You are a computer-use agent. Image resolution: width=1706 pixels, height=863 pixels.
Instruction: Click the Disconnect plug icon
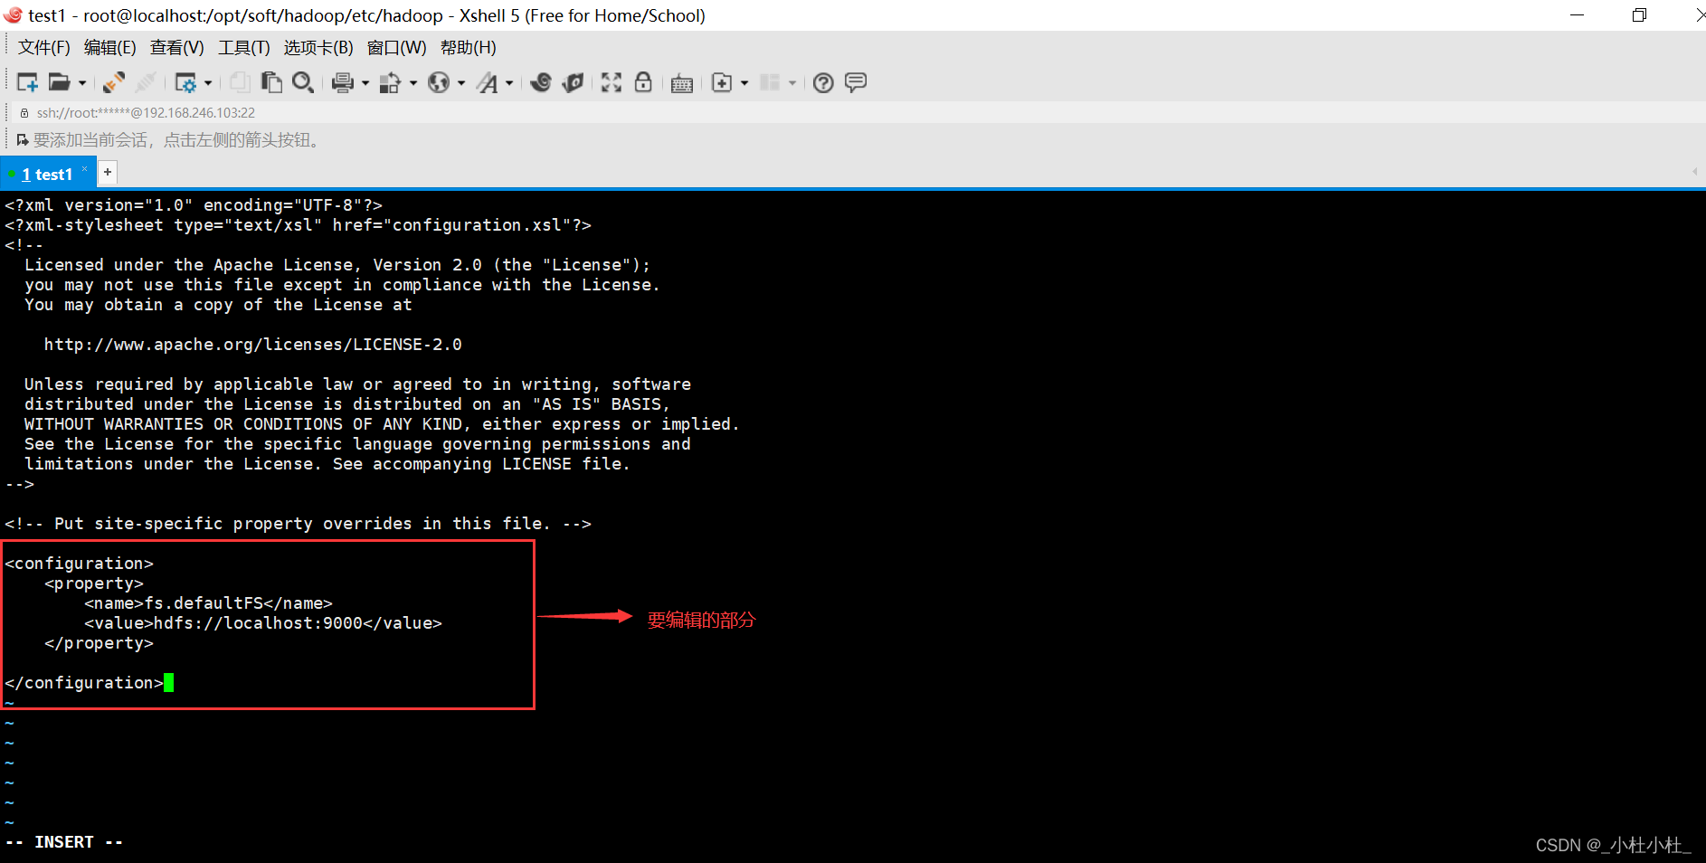(x=145, y=82)
